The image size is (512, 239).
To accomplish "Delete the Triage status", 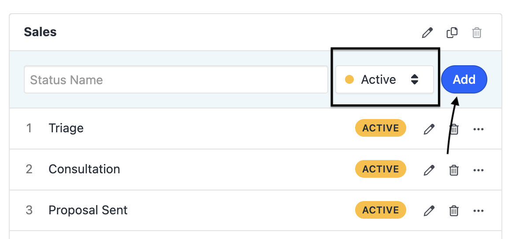I will point(454,129).
